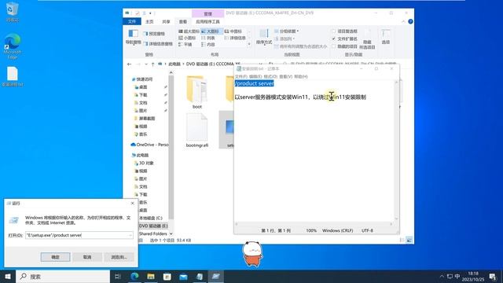Select the boot folder
This screenshot has height=283, width=503.
[197, 93]
